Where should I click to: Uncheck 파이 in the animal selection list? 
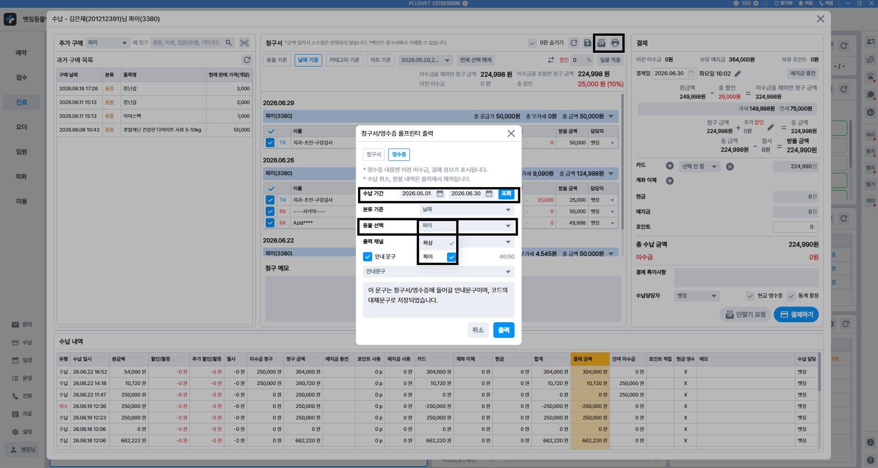pyautogui.click(x=451, y=257)
